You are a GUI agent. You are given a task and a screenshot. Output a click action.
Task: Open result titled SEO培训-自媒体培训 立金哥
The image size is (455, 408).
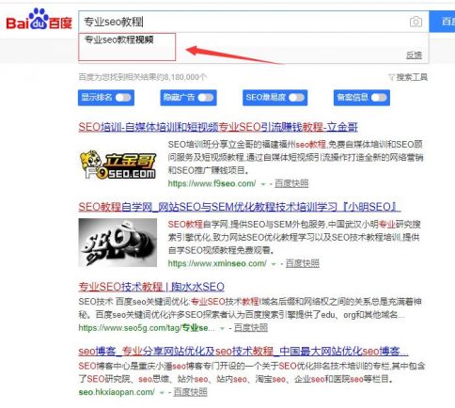(x=218, y=127)
